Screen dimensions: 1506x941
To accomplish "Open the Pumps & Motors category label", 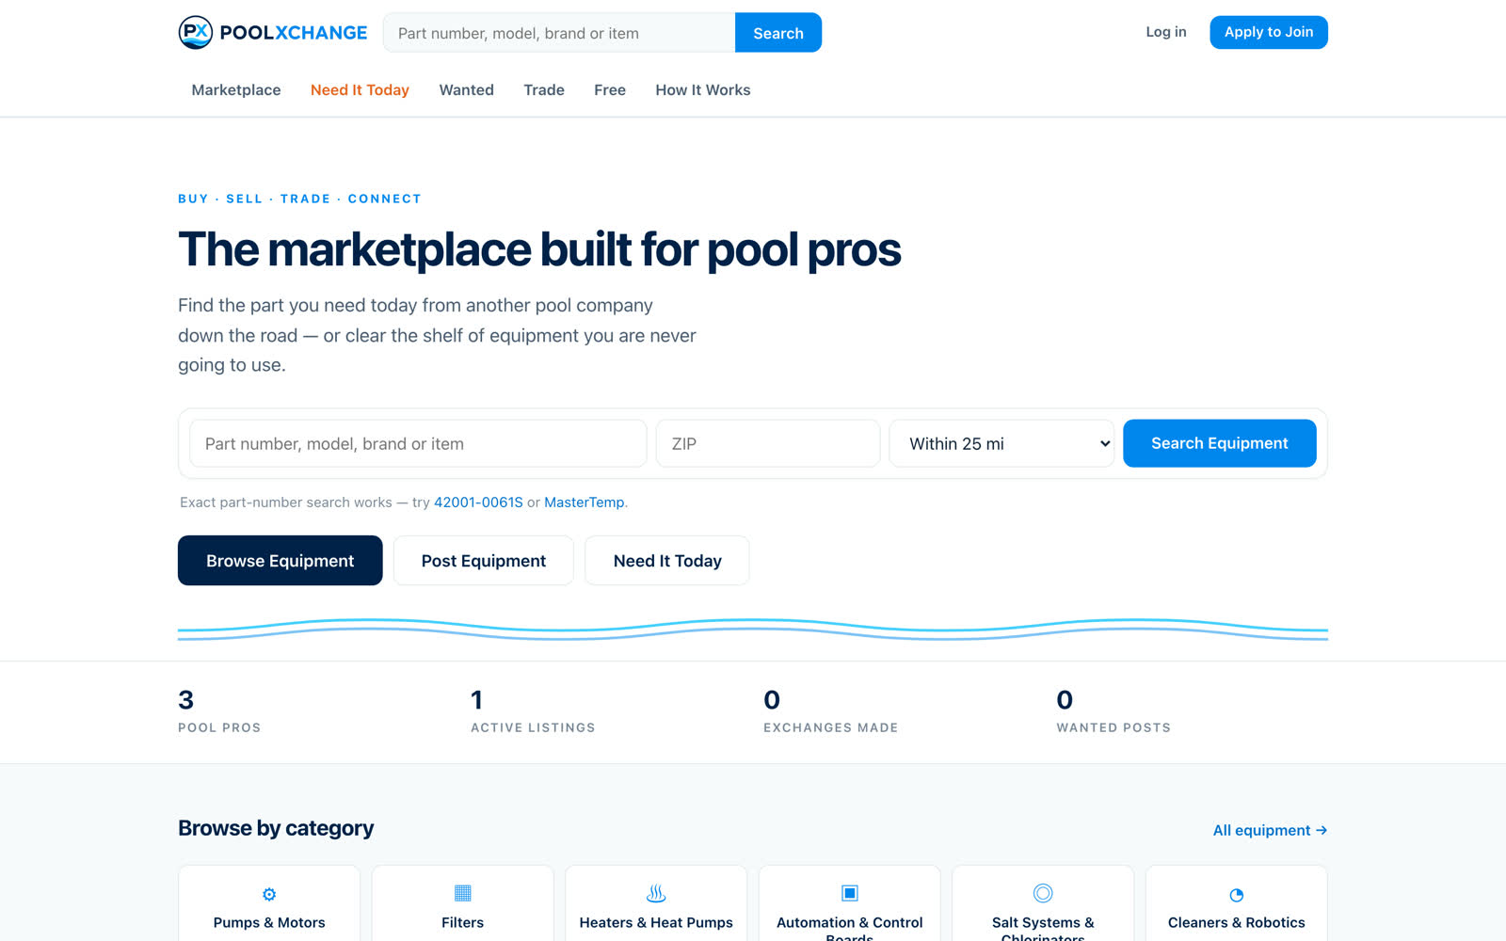I will pos(269,923).
